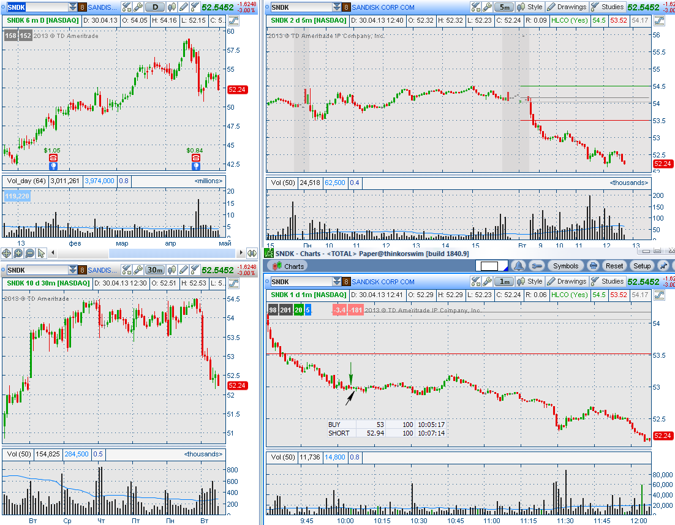
Task: Click the $0.84 earnings phone marker on daily chart
Action: [x=196, y=157]
